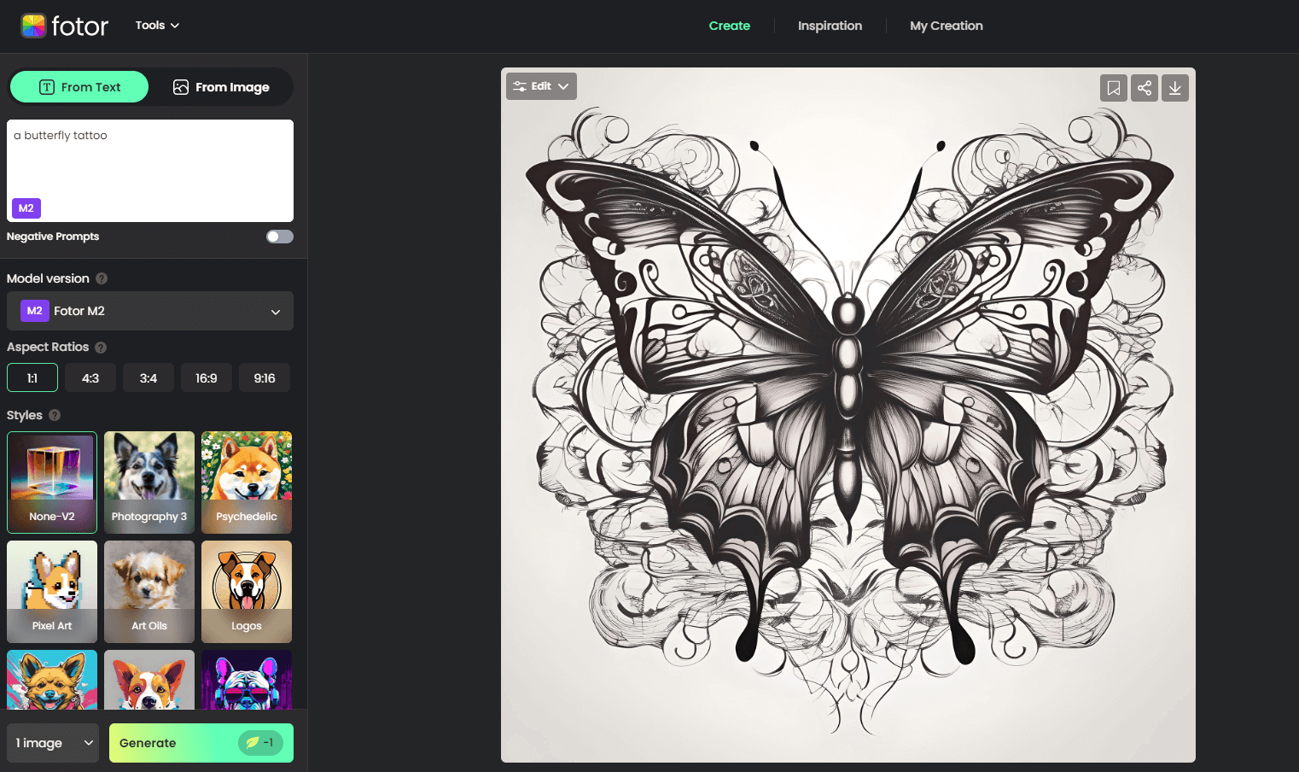Click the Styles label
This screenshot has width=1299, height=772.
[25, 415]
